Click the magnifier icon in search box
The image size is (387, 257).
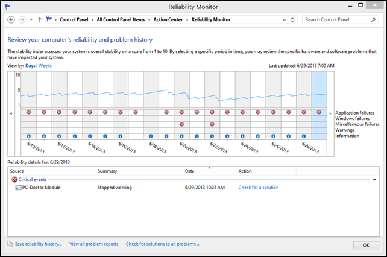click(374, 19)
